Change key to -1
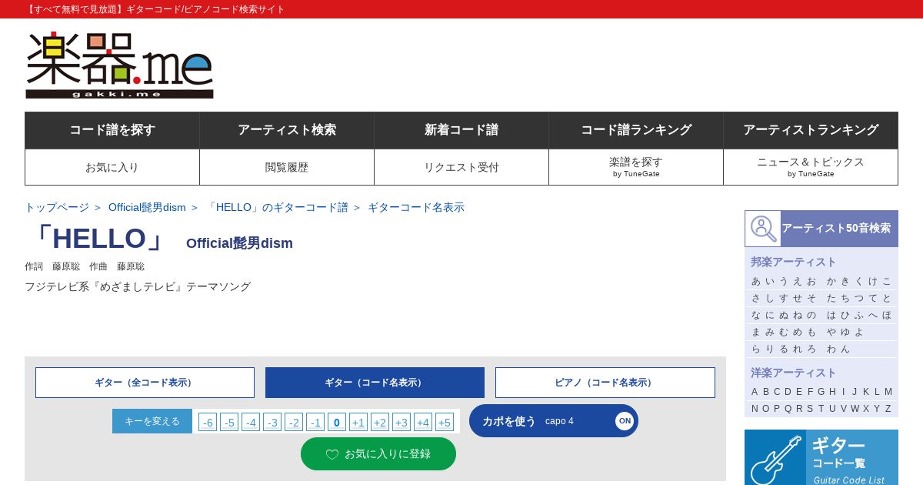The height and width of the screenshot is (485, 923). [315, 422]
